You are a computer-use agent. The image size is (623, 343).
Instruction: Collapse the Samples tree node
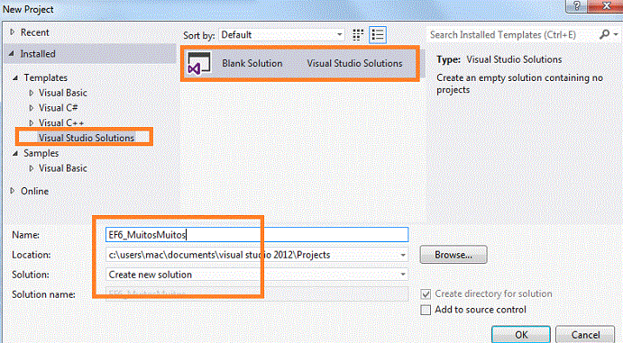[15, 153]
